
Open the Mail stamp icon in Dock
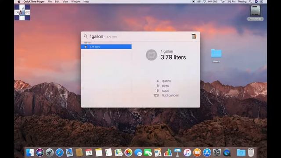tap(69, 153)
